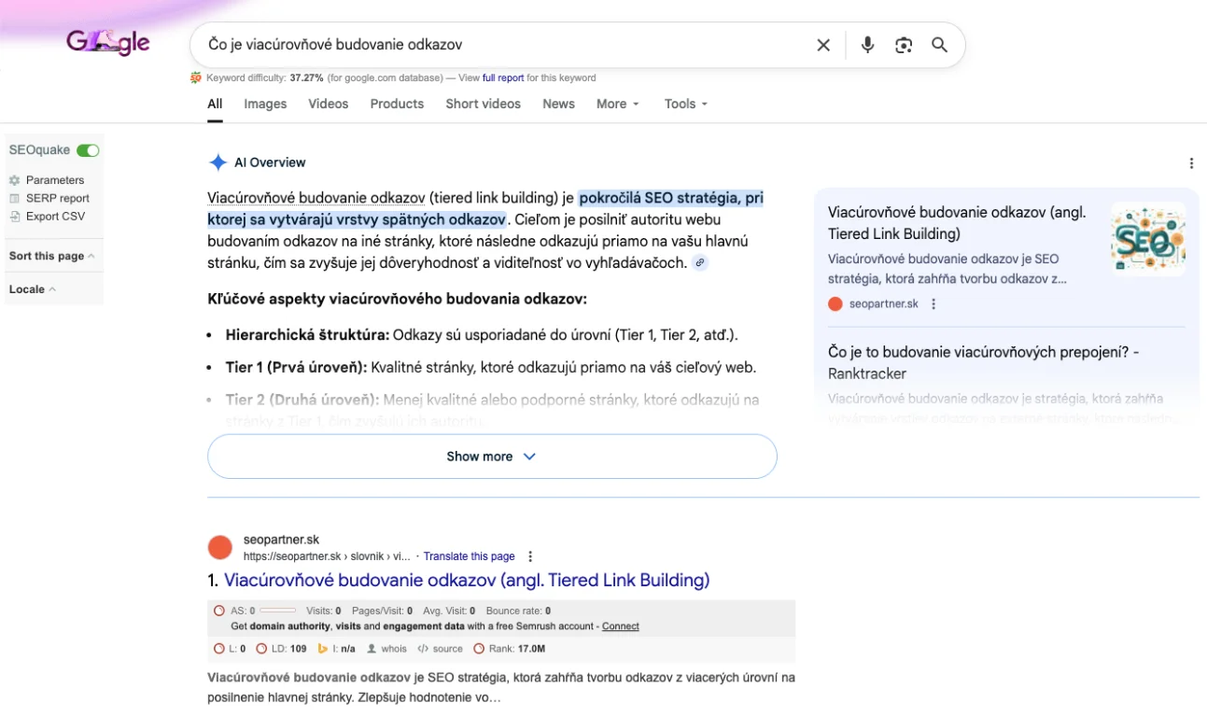The height and width of the screenshot is (717, 1207).
Task: Clear the search query with the X icon
Action: click(823, 45)
